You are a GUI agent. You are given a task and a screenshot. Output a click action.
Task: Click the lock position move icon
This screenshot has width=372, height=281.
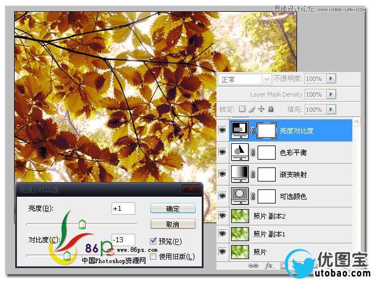coord(261,109)
